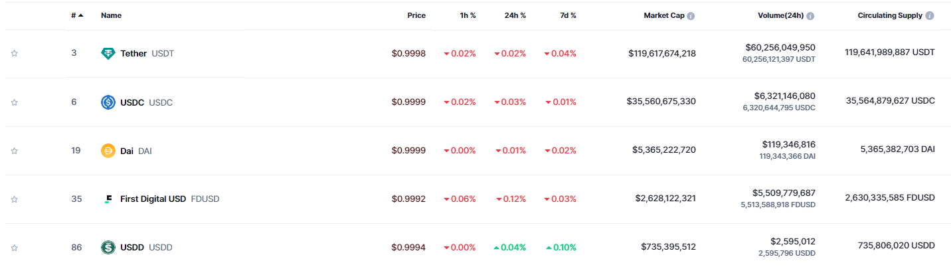Viewport: 951px width, 267px height.
Task: Click the USDC coin logo icon
Action: coord(108,102)
